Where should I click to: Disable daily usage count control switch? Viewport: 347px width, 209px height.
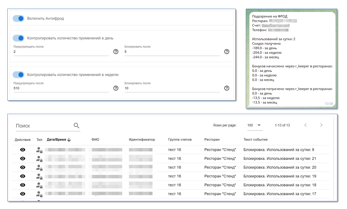pyautogui.click(x=18, y=38)
